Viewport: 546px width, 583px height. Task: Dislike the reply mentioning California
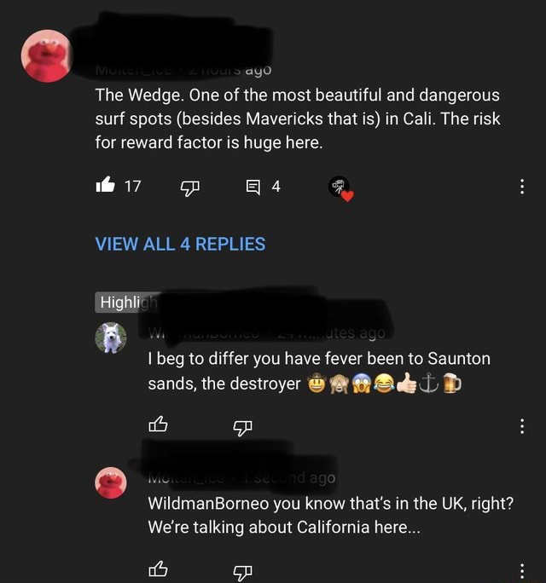(x=242, y=573)
